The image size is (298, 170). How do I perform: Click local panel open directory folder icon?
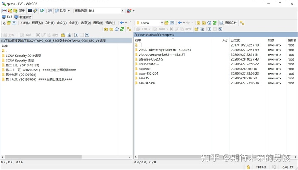(9, 23)
